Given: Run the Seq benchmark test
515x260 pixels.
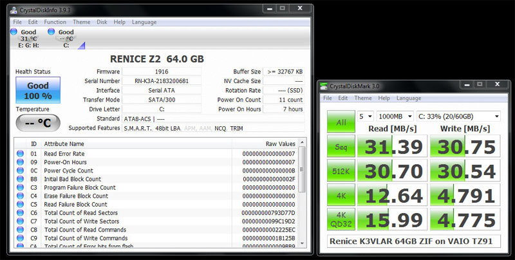Looking at the screenshot, I should (341, 145).
